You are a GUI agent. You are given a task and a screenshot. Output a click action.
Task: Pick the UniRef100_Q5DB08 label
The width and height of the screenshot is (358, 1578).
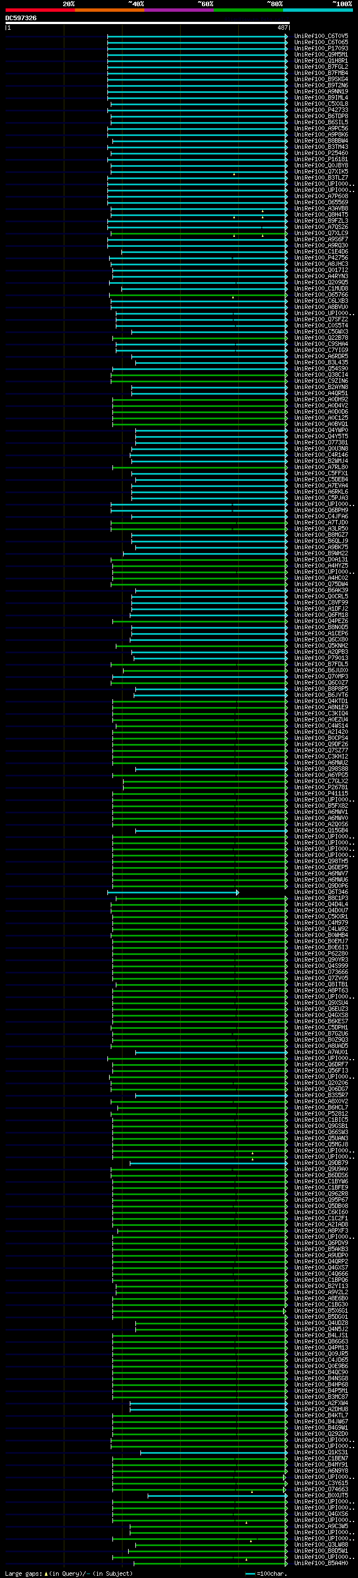tap(321, 1206)
